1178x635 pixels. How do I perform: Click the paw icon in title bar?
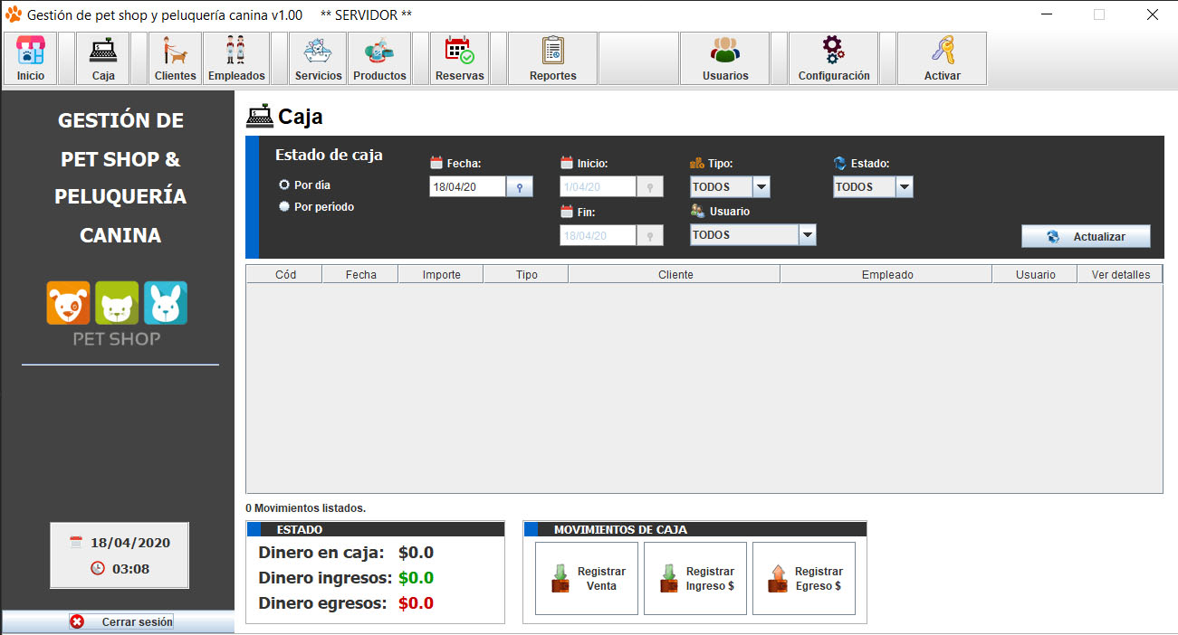coord(14,14)
